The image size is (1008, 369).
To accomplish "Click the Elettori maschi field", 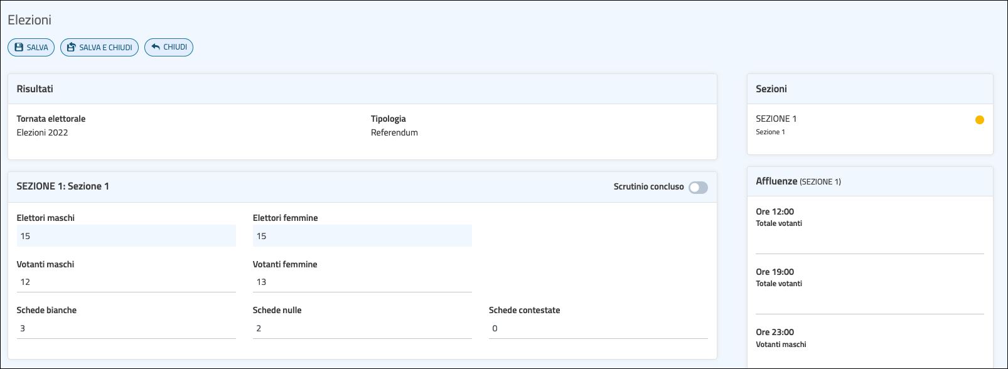I will point(126,236).
